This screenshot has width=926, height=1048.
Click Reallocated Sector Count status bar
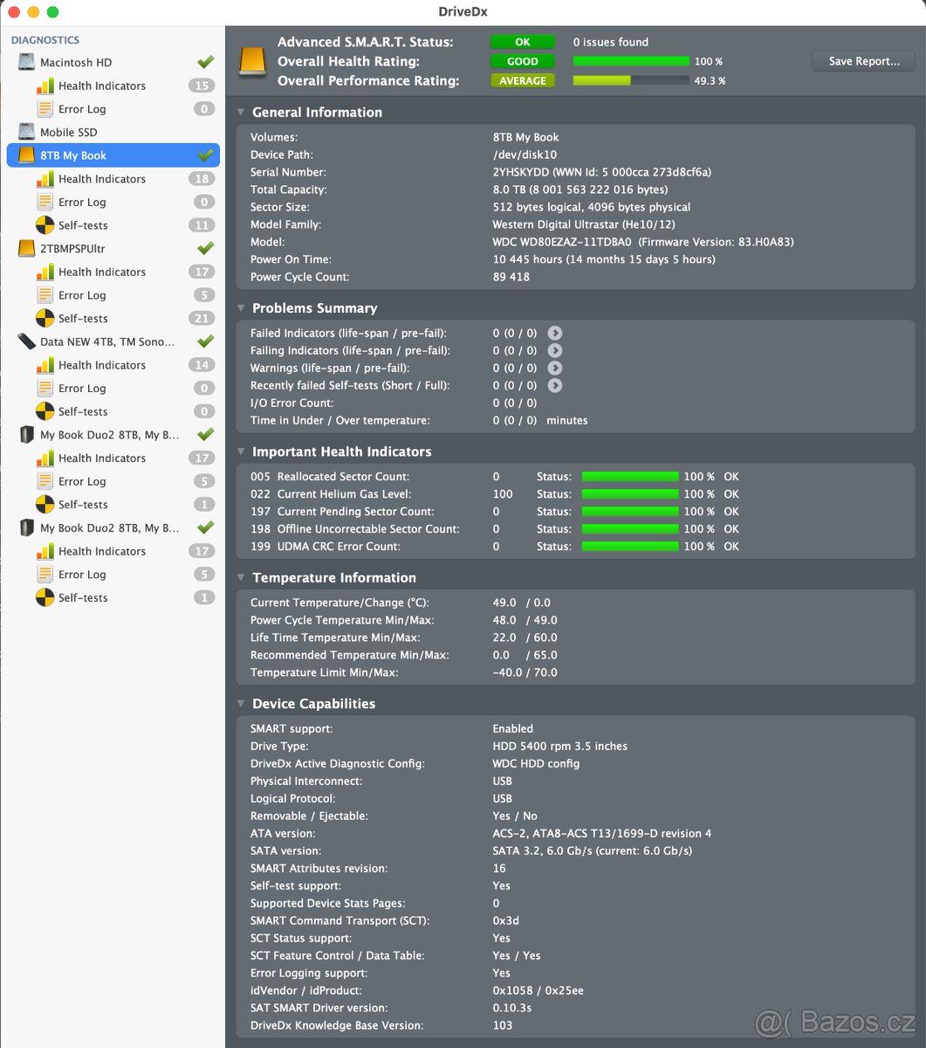pyautogui.click(x=630, y=477)
